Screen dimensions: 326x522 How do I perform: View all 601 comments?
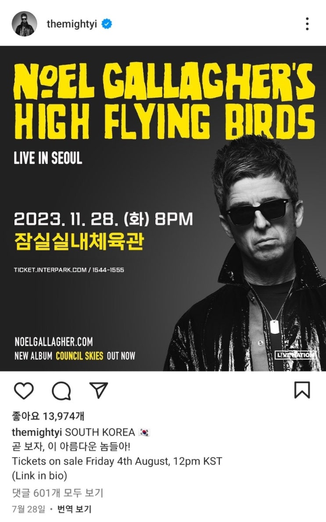coord(57,492)
